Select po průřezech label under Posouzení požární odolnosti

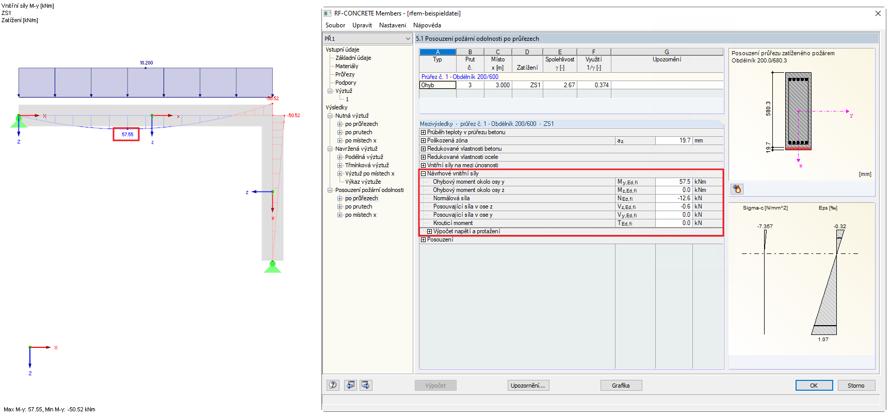click(362, 198)
